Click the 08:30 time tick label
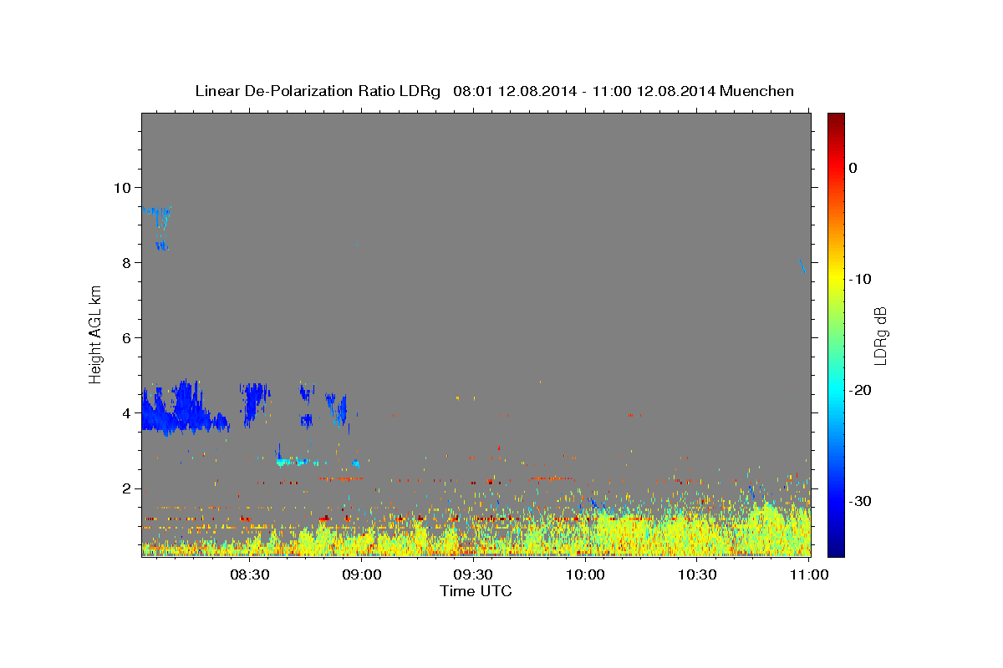Screen dimensions: 1003x668 (x=250, y=574)
